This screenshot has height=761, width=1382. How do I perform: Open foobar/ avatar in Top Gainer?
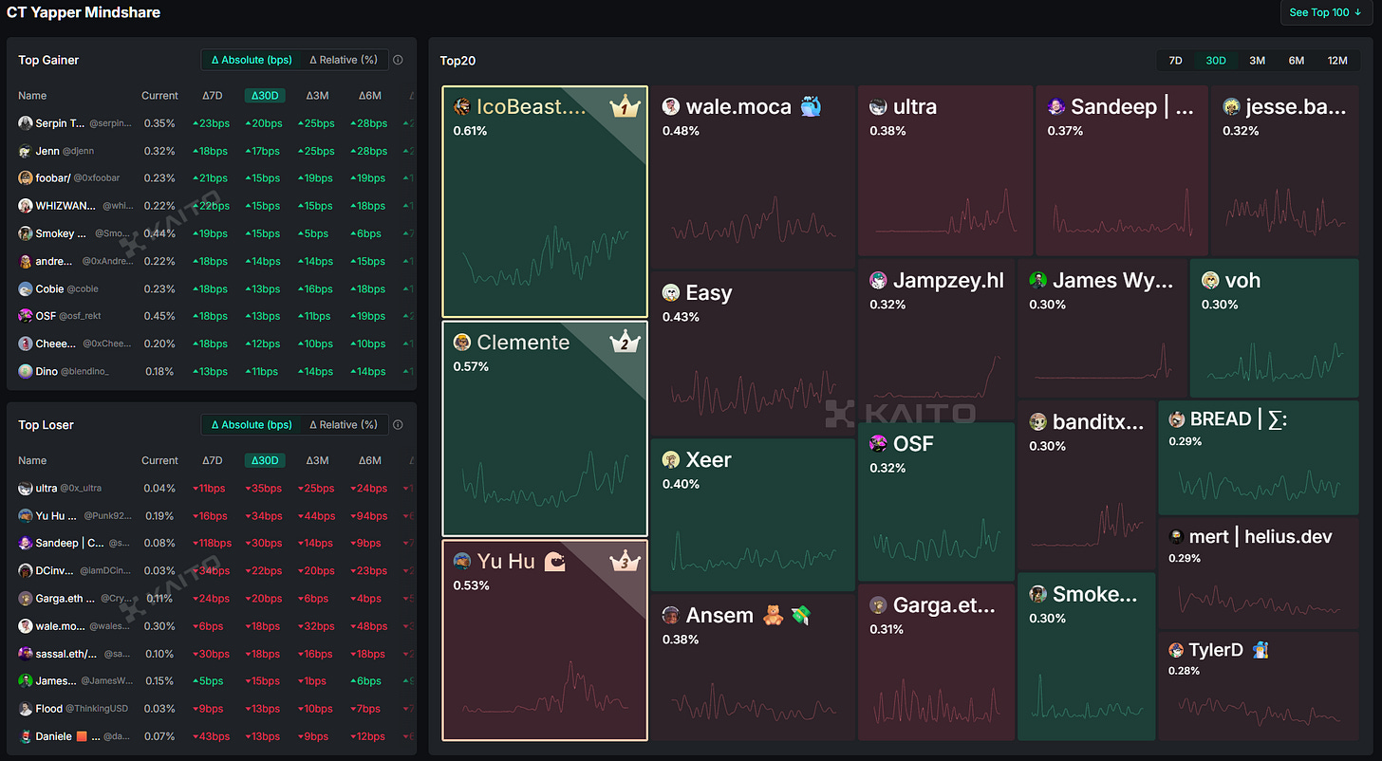[26, 178]
